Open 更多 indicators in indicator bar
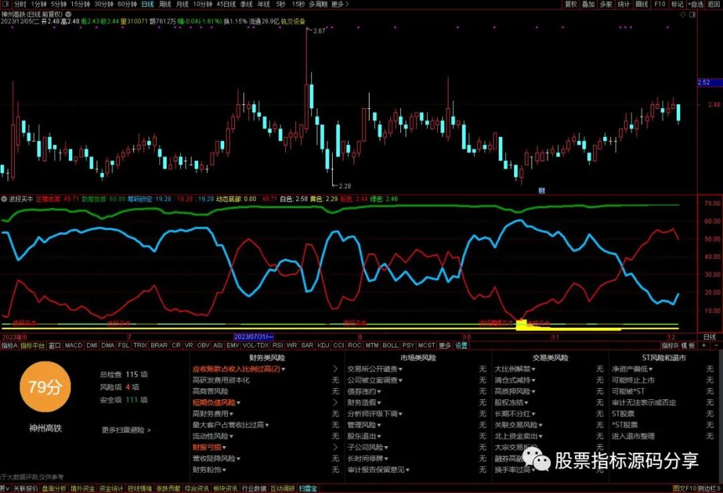 pos(445,345)
